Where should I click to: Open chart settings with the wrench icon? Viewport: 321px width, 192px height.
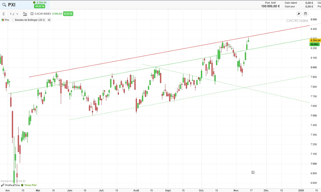click(298, 14)
